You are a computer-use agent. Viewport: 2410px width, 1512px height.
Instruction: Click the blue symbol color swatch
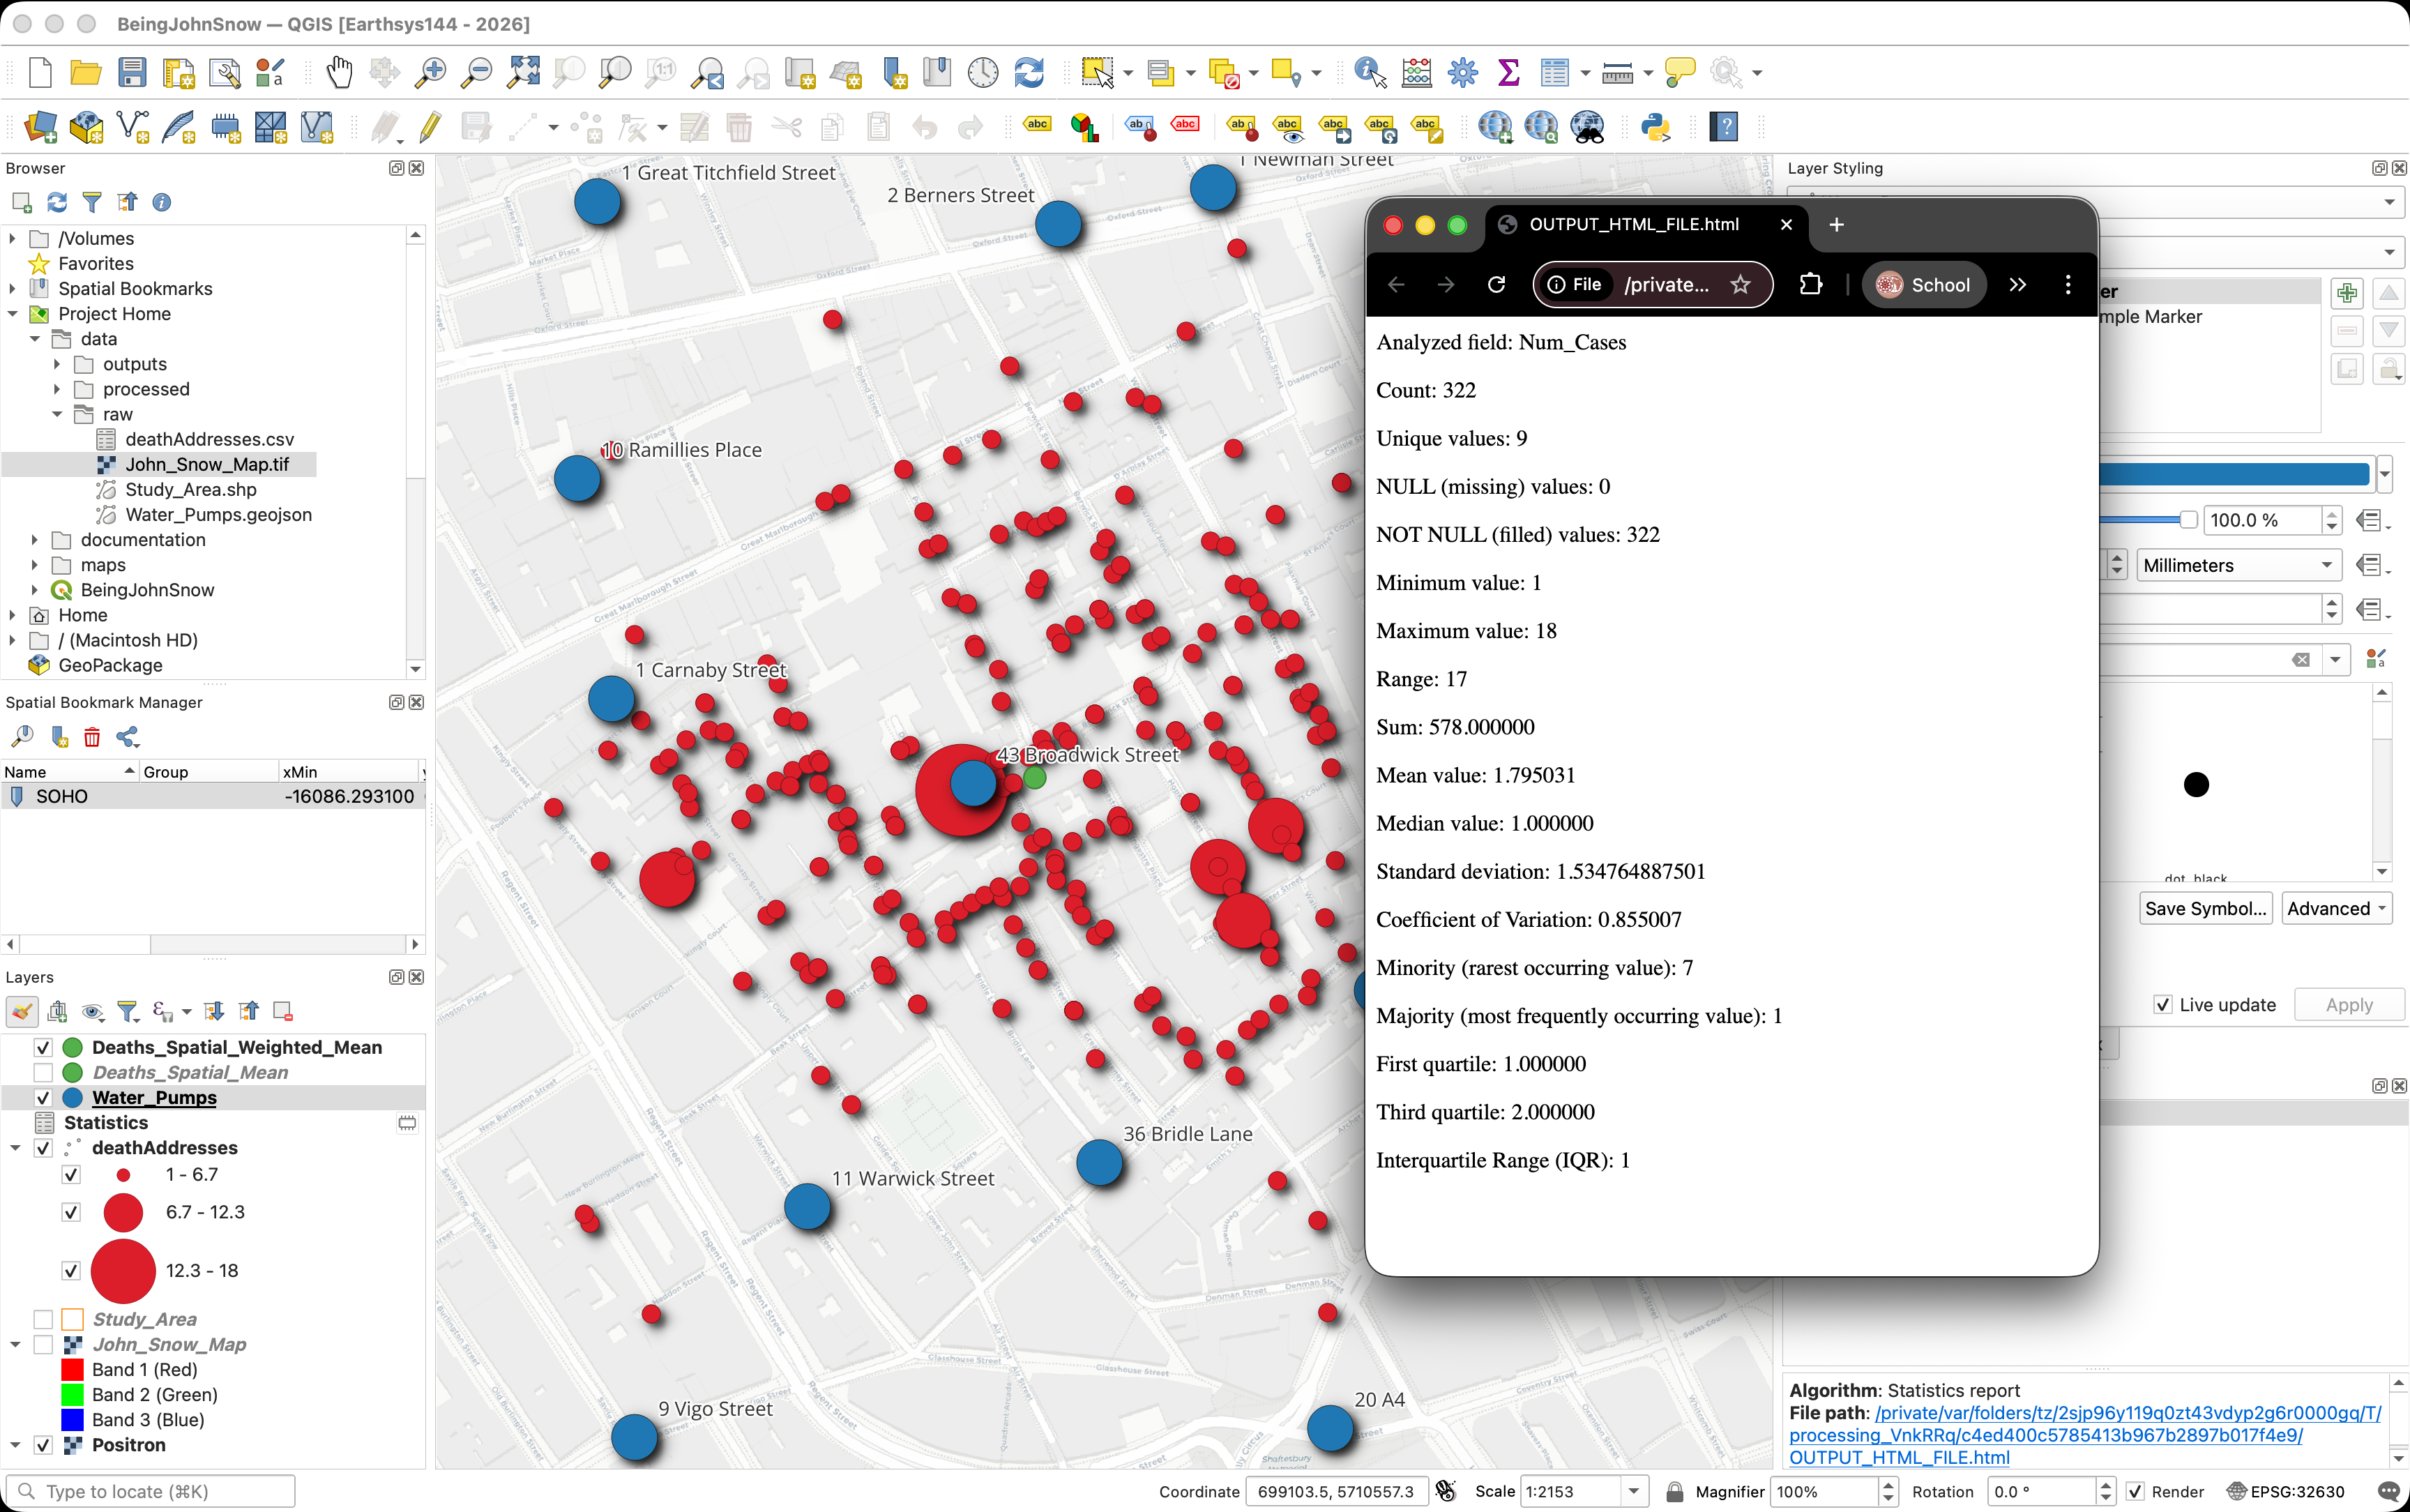[x=2233, y=473]
